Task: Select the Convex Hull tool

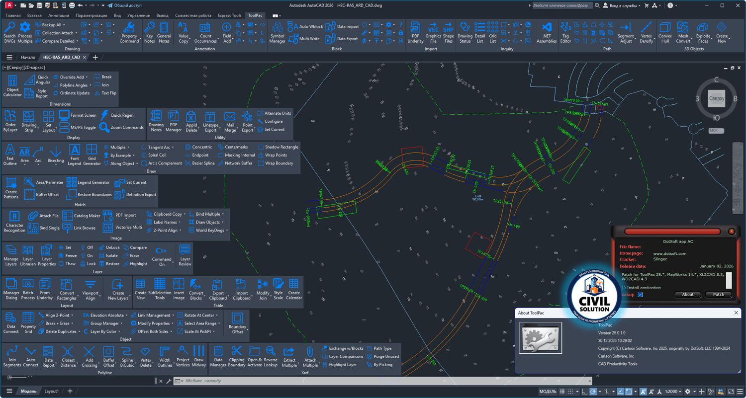Action: (x=665, y=32)
